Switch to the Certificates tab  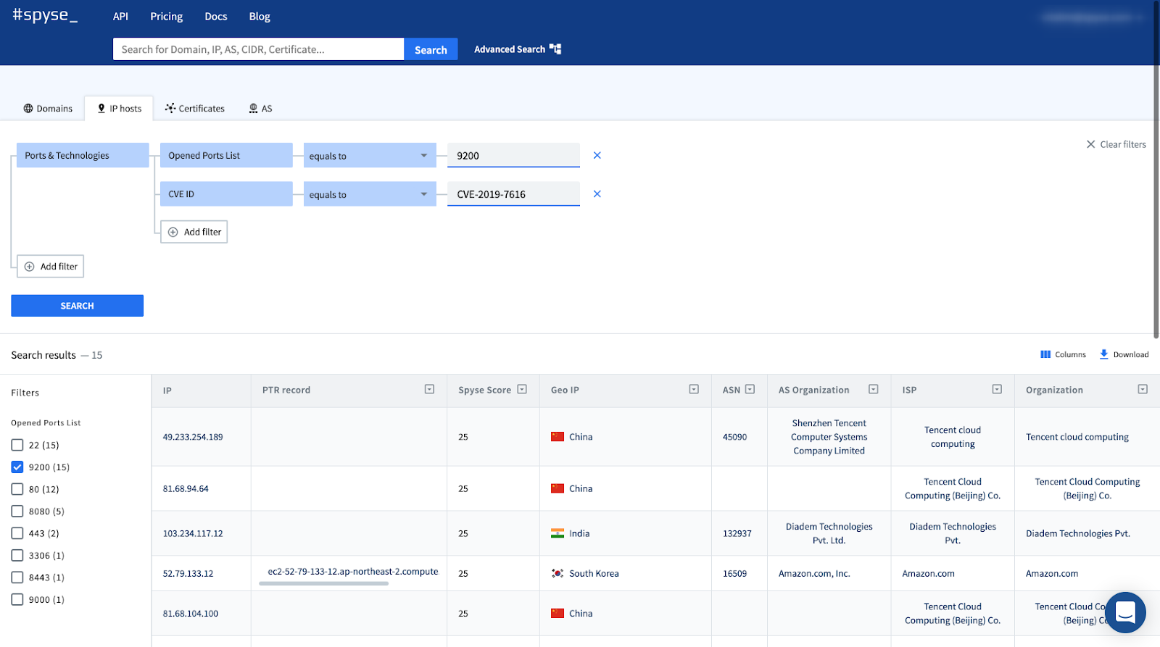pos(194,109)
